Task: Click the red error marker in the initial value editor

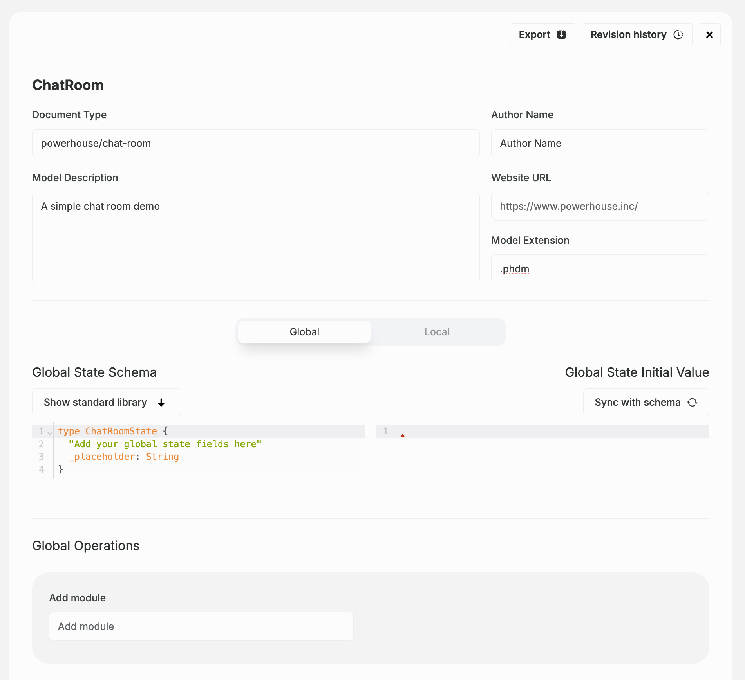Action: click(x=403, y=434)
